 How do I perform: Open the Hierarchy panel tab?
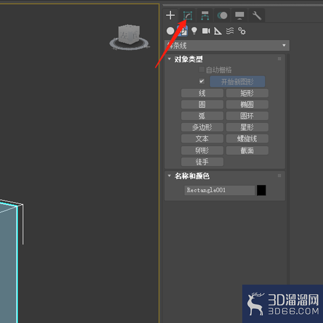click(205, 15)
